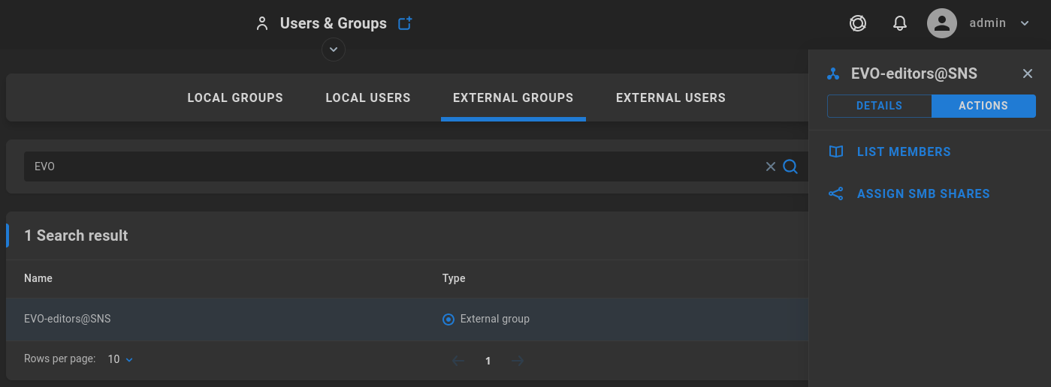Switch to the Details tab in the panel
The image size is (1051, 387).
pos(879,106)
